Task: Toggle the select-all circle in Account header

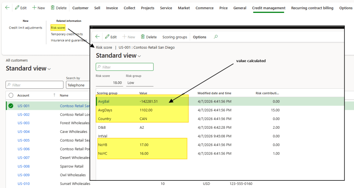Action: [11, 95]
